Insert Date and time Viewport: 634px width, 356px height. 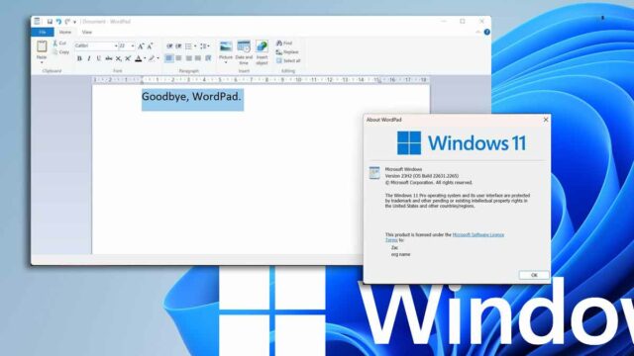pos(244,52)
